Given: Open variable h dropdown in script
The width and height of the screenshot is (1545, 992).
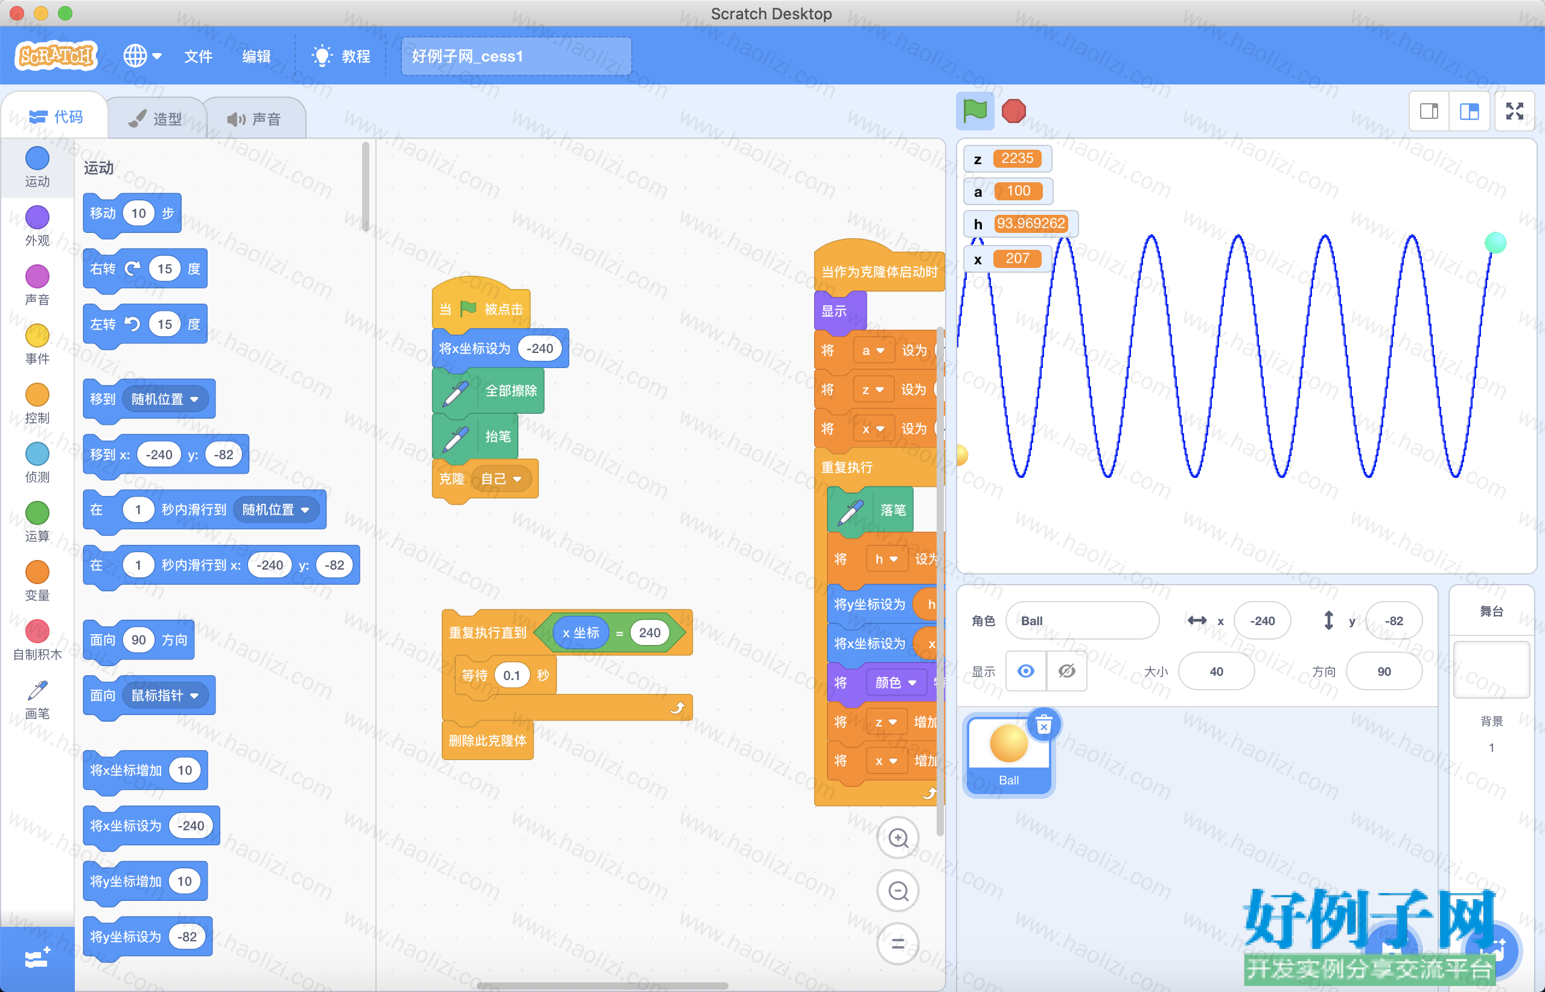Looking at the screenshot, I should pyautogui.click(x=887, y=559).
